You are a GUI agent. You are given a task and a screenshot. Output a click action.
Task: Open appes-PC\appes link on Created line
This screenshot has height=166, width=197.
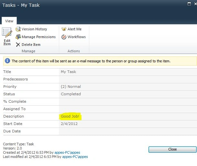[x=67, y=152]
